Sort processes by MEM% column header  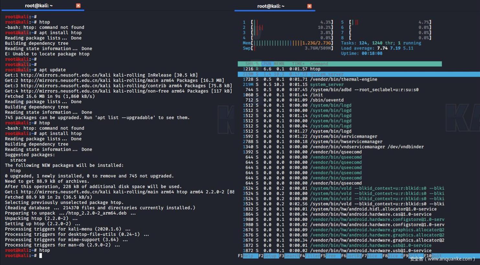point(279,64)
